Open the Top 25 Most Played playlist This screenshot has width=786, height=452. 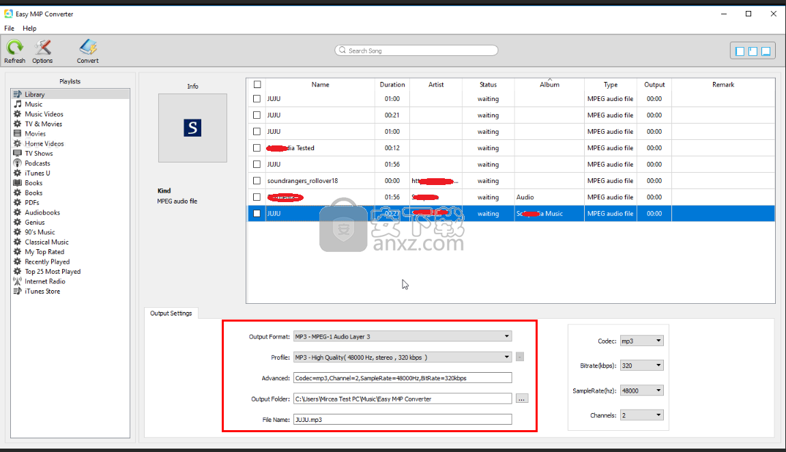pyautogui.click(x=53, y=271)
